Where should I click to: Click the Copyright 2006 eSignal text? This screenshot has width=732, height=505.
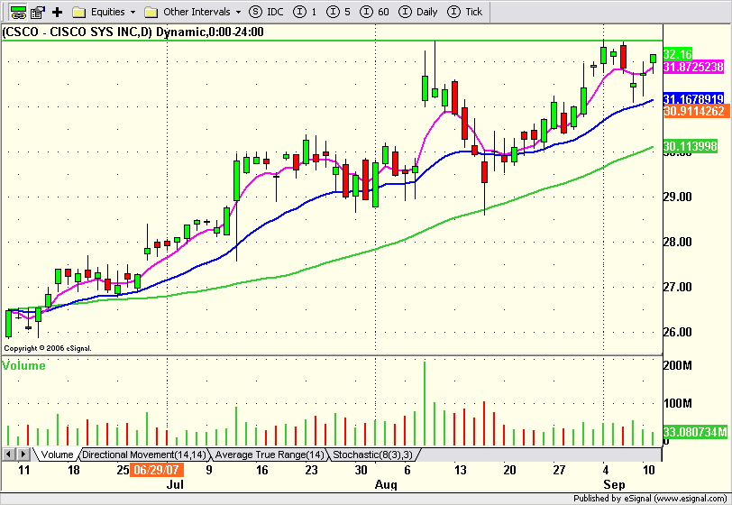48,348
